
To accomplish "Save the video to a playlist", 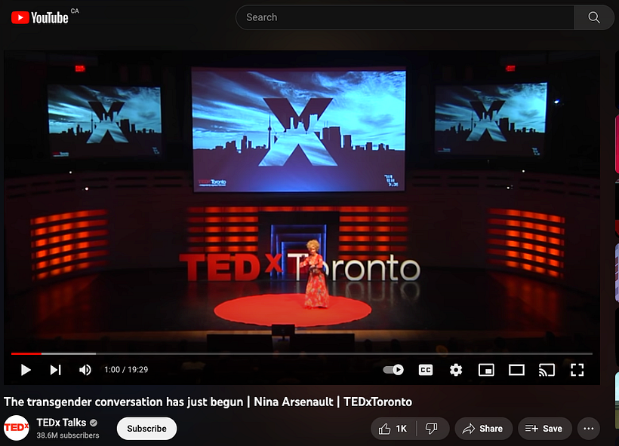I will click(x=544, y=428).
